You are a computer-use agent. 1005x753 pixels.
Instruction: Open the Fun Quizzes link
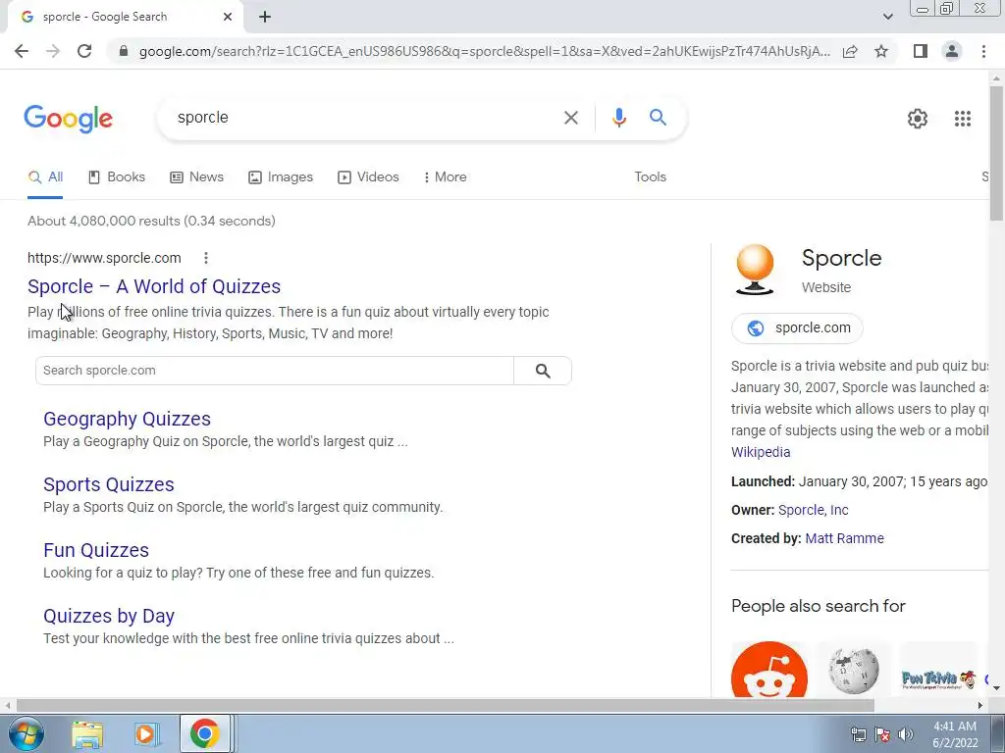tap(96, 550)
